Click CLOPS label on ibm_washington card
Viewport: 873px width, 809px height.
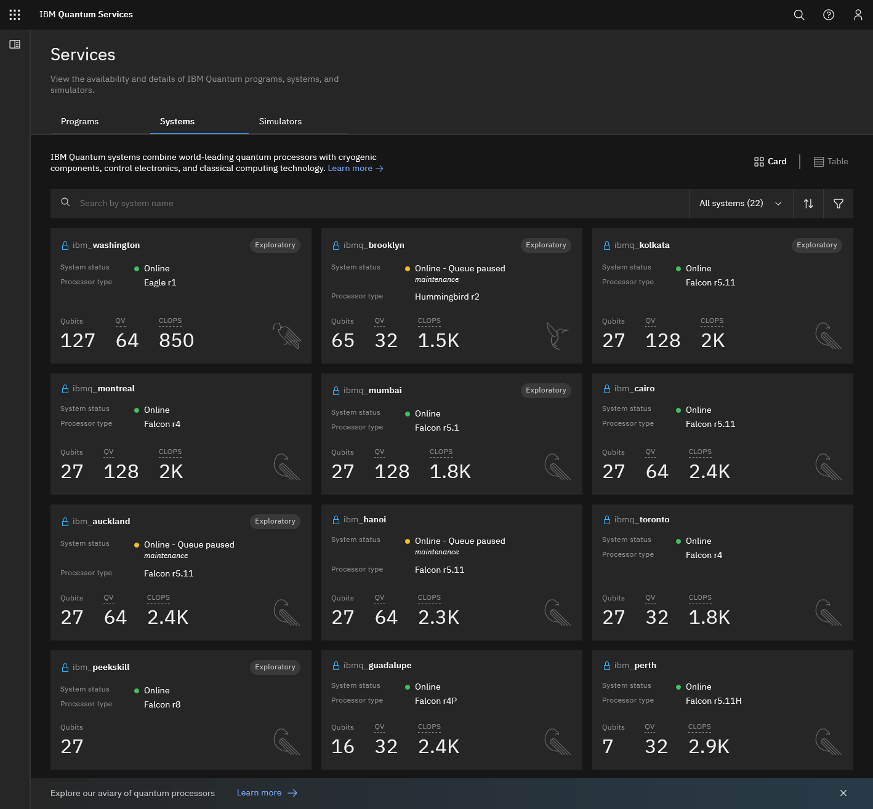170,321
